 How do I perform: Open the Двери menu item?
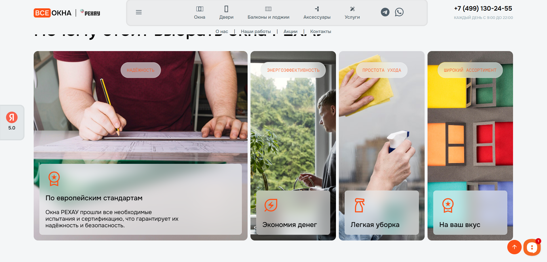click(x=226, y=17)
